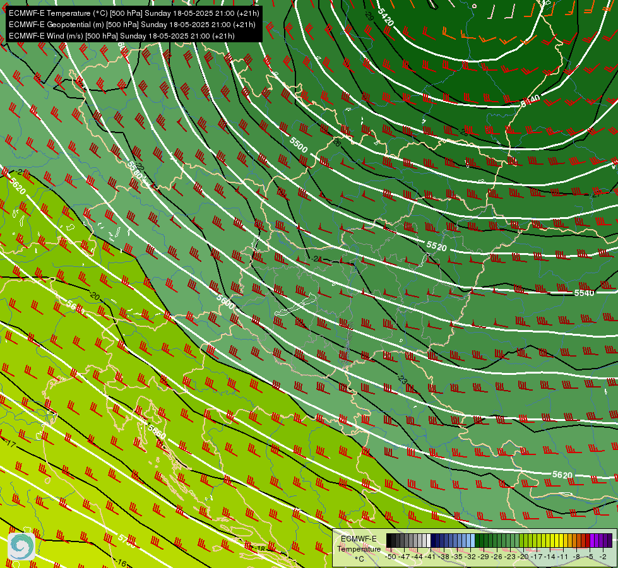618x568 pixels.
Task: Select the ECMWF-E Temperature 500 hPa title line
Action: (x=134, y=13)
